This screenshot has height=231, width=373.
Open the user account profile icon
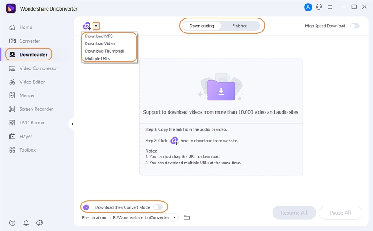coord(308,7)
